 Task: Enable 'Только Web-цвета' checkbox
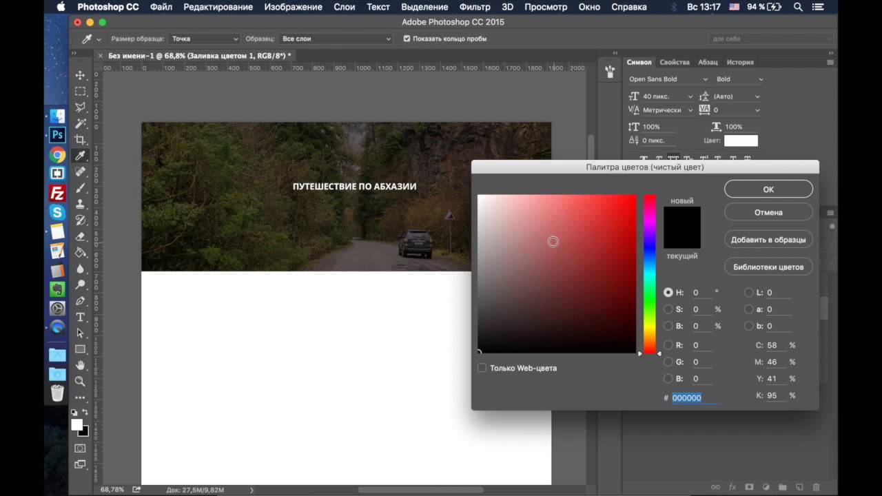[482, 368]
